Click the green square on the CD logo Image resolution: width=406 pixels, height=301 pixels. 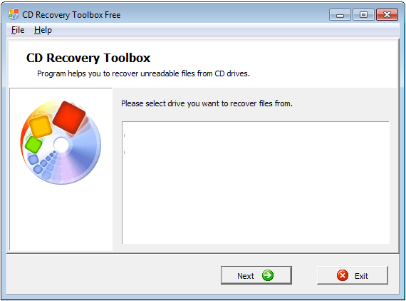(33, 145)
